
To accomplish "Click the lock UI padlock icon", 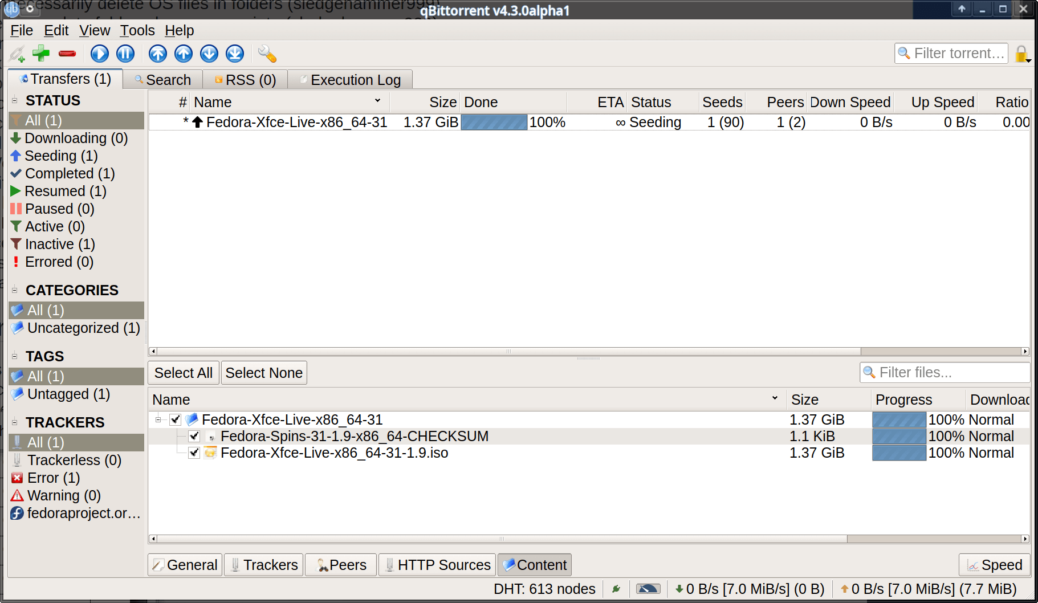I will pyautogui.click(x=1021, y=54).
